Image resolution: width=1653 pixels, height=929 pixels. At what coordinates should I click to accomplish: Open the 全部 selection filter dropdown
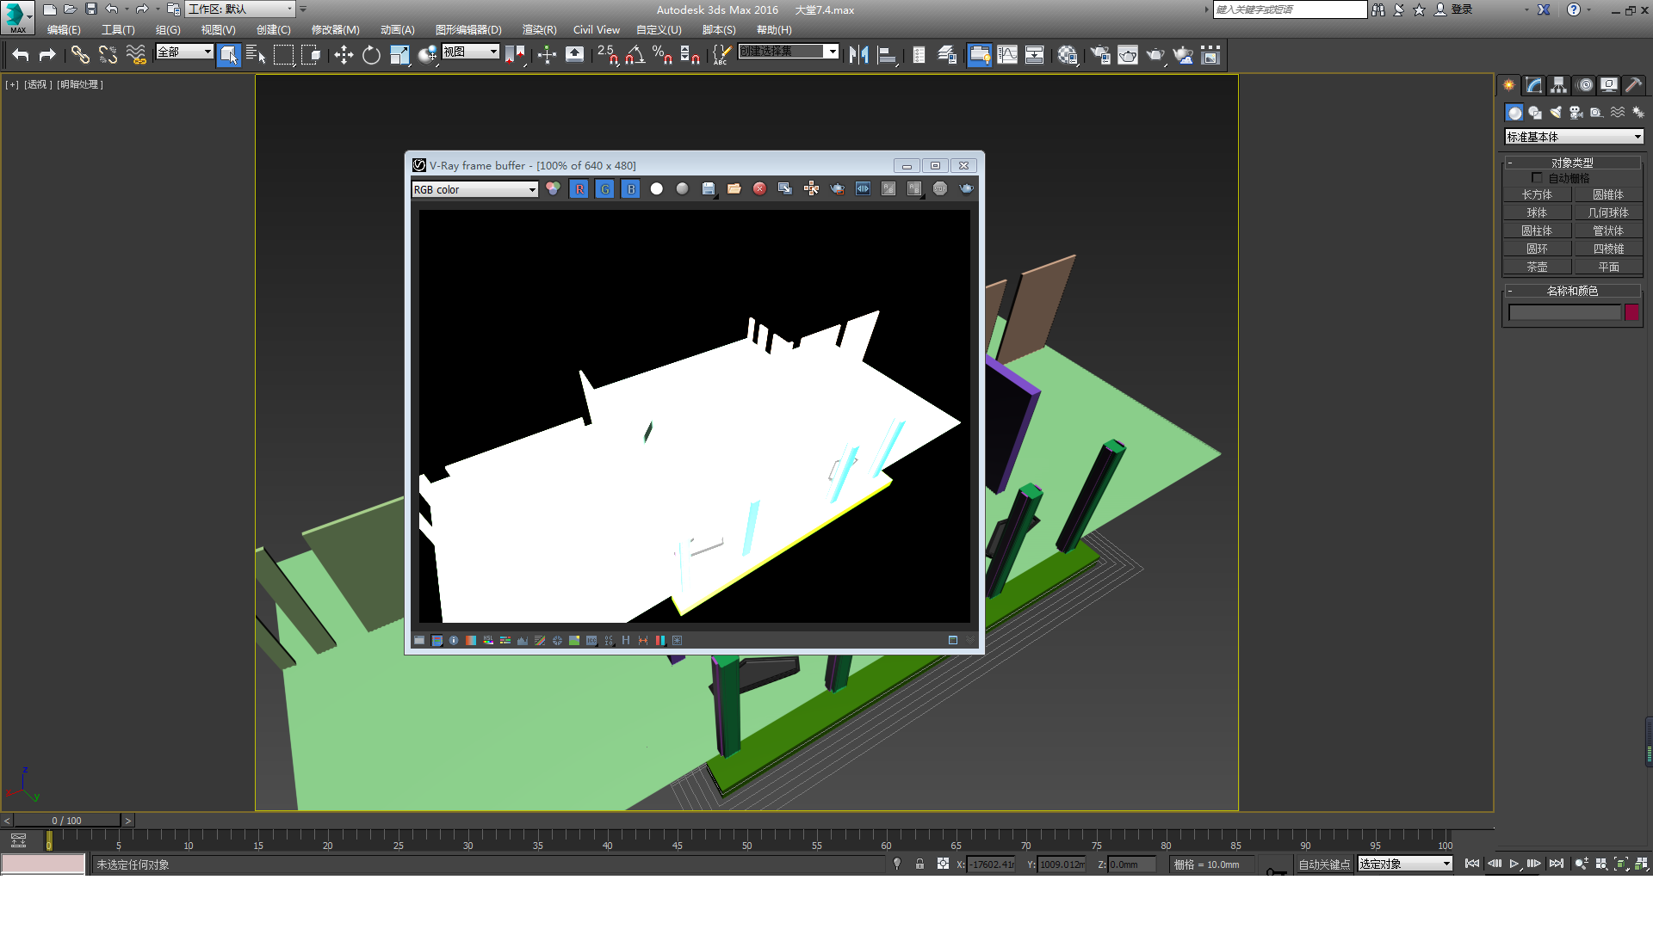coord(184,52)
